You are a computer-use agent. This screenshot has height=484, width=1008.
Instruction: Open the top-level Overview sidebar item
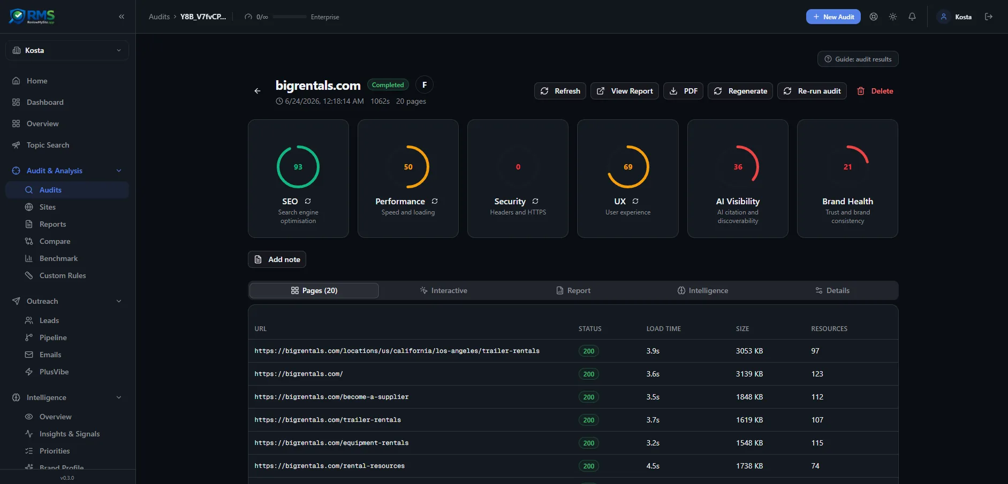(67, 124)
